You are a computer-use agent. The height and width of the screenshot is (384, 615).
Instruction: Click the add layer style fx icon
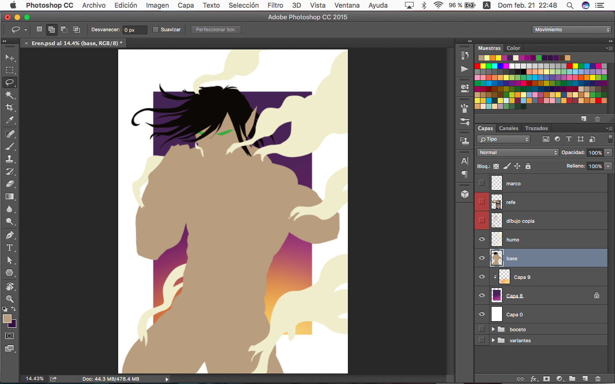(533, 379)
